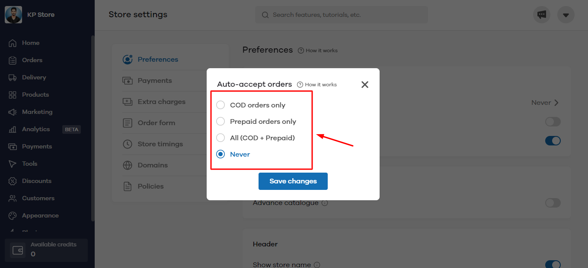Image resolution: width=588 pixels, height=268 pixels.
Task: Click the Domains globe icon
Action: coord(128,165)
